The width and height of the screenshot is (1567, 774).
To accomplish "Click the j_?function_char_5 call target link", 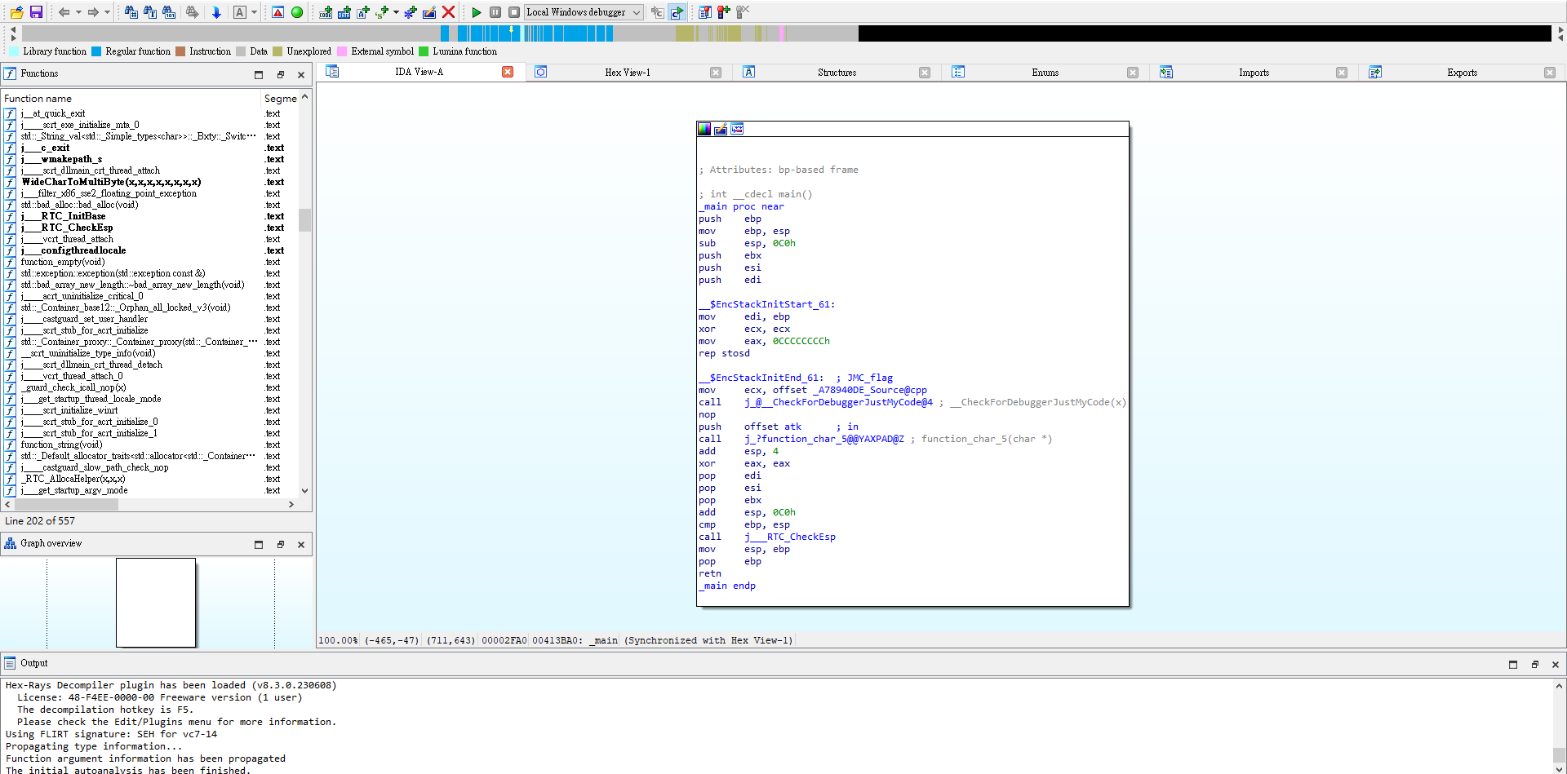I will 823,439.
